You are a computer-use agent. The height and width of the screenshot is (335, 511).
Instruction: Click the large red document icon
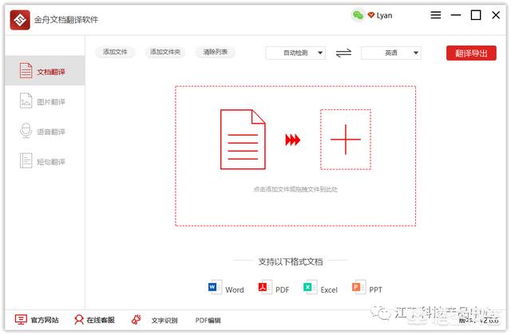click(243, 140)
